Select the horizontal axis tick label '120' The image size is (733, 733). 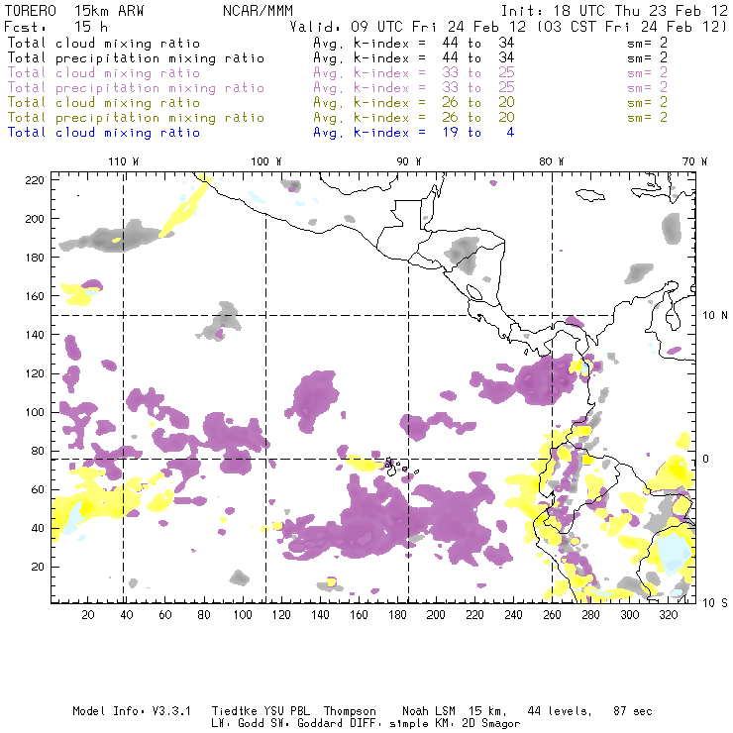pos(281,615)
